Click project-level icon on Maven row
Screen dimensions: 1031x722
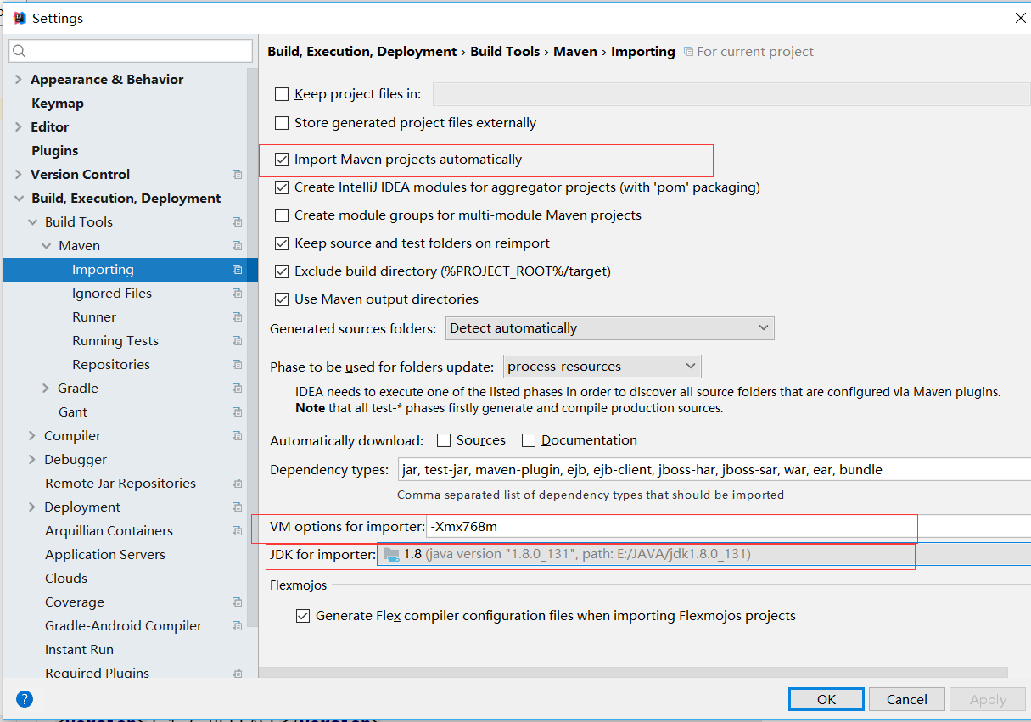coord(237,245)
